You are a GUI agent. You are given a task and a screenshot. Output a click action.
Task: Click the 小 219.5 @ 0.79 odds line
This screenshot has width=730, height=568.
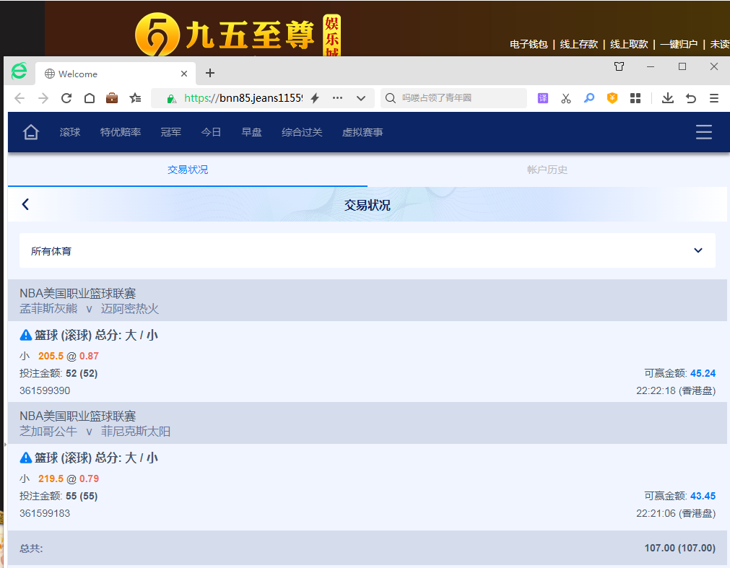tap(59, 479)
